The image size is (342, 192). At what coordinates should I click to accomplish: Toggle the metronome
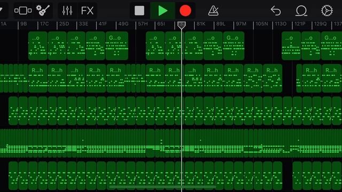pos(213,11)
